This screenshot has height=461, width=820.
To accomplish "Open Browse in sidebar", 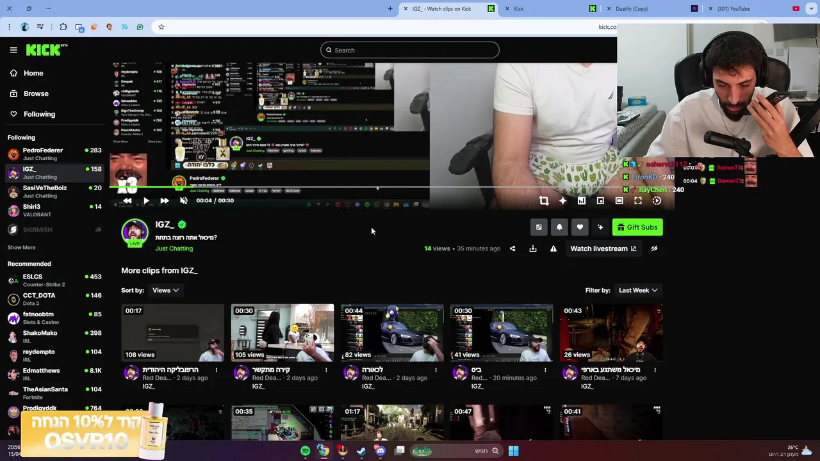I will (36, 93).
